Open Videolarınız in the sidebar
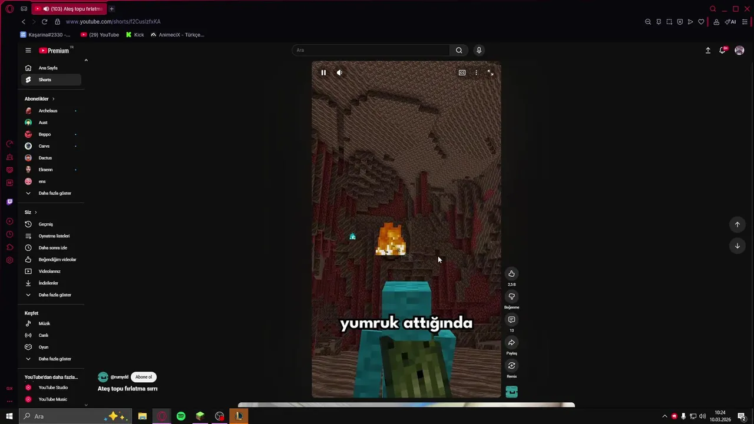754x424 pixels. (x=51, y=271)
